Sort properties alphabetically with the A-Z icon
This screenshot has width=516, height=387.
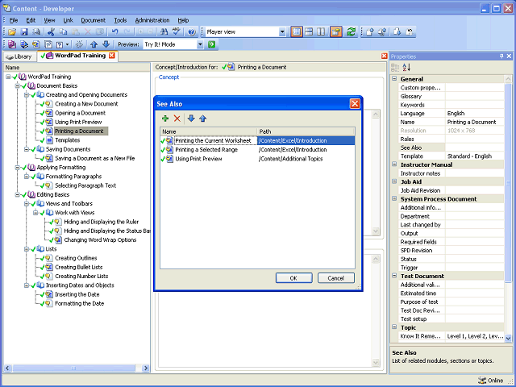coord(406,68)
